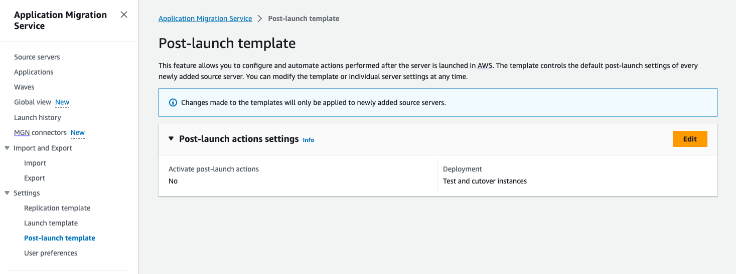Collapse the Import and Export group
The image size is (736, 274).
pyautogui.click(x=7, y=148)
